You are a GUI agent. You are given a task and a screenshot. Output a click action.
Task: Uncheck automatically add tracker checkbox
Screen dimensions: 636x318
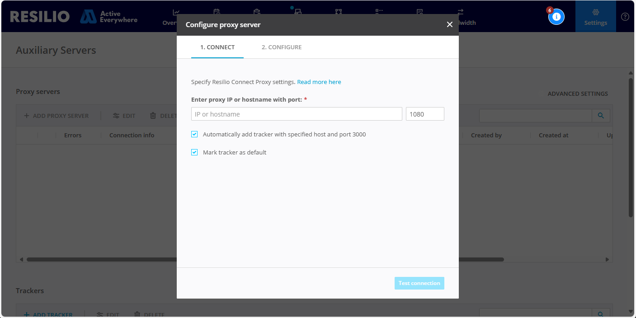[194, 134]
